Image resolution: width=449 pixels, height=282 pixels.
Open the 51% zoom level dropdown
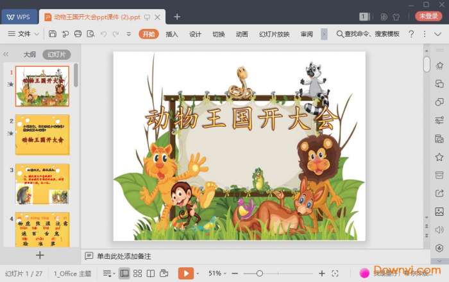tap(217, 274)
